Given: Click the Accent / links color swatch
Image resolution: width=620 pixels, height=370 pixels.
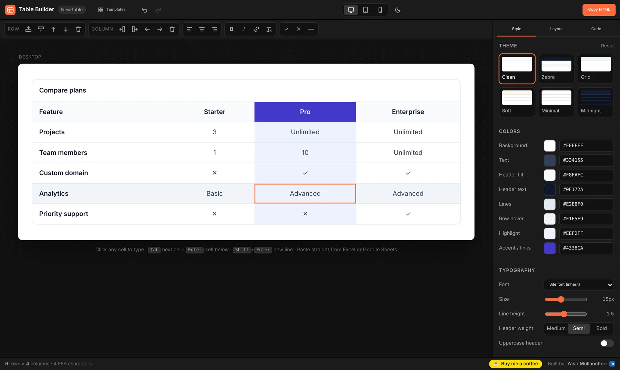Looking at the screenshot, I should click(x=549, y=248).
